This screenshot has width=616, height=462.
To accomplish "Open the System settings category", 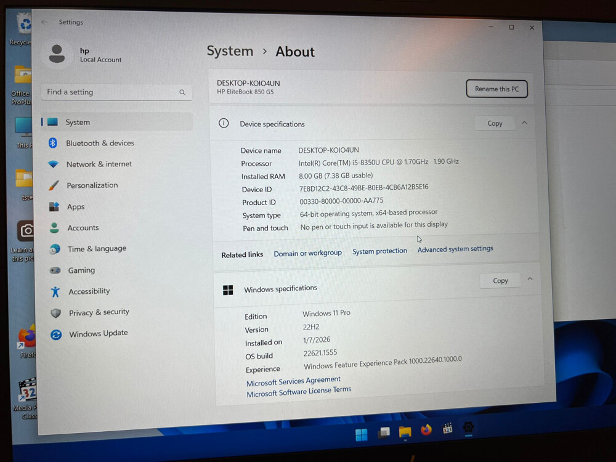I will (117, 122).
